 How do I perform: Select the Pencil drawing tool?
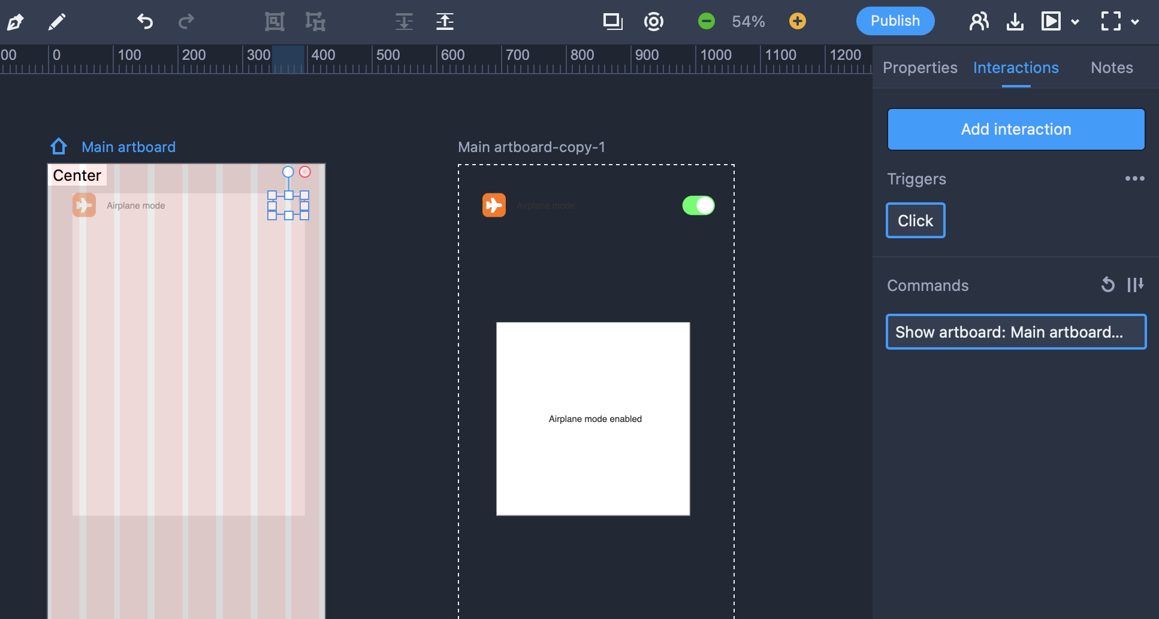click(x=57, y=22)
